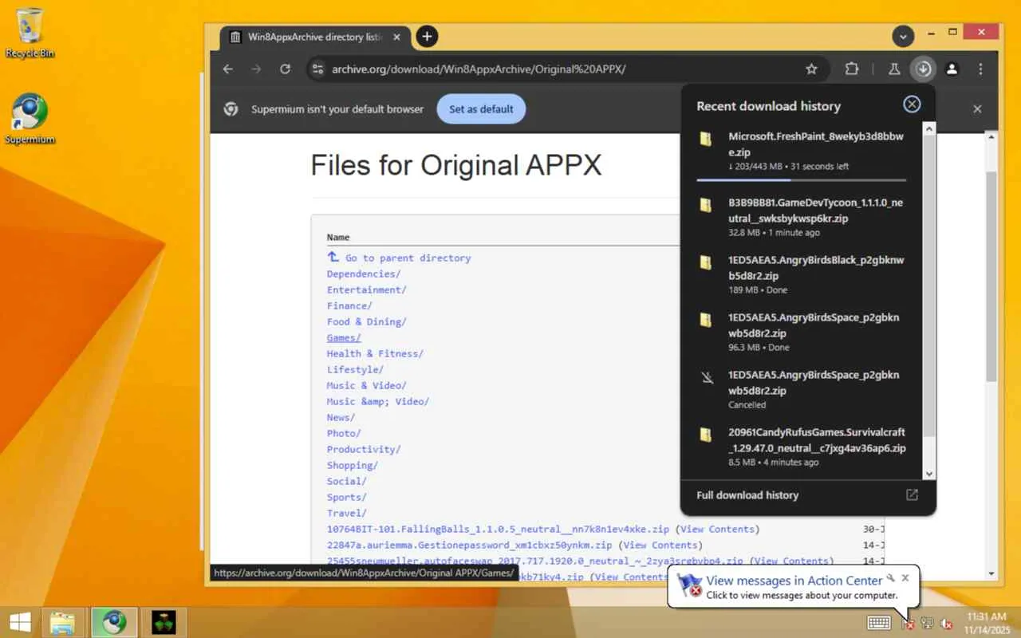Viewport: 1021px width, 638px height.
Task: Launch the Supermium desktop shortcut
Action: pyautogui.click(x=30, y=120)
